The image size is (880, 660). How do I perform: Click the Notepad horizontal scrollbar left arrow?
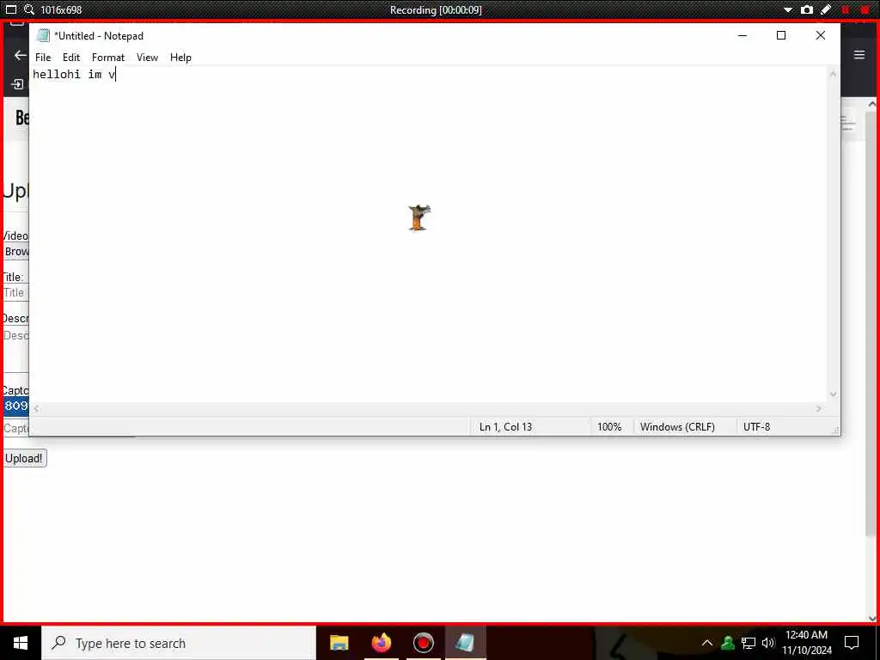(36, 408)
